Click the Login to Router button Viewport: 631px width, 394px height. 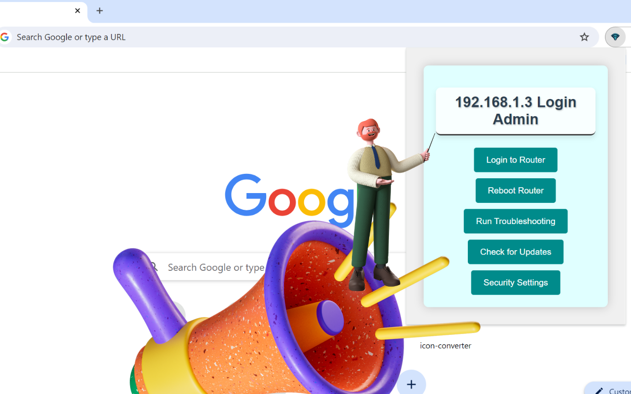515,160
